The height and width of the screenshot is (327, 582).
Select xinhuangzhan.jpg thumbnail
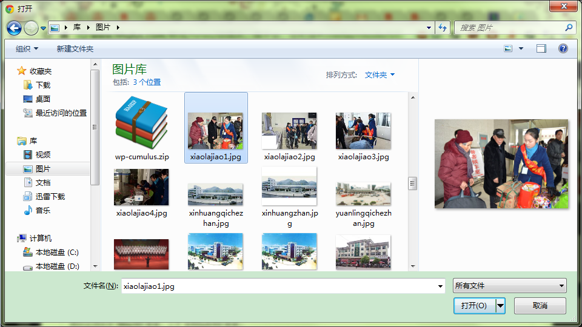tap(289, 186)
